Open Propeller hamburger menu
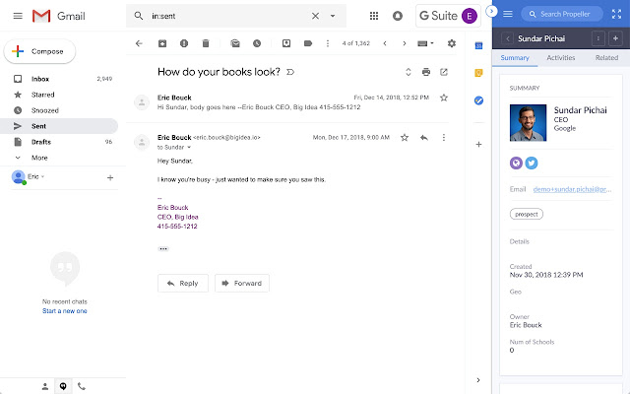The image size is (630, 394). [x=508, y=14]
